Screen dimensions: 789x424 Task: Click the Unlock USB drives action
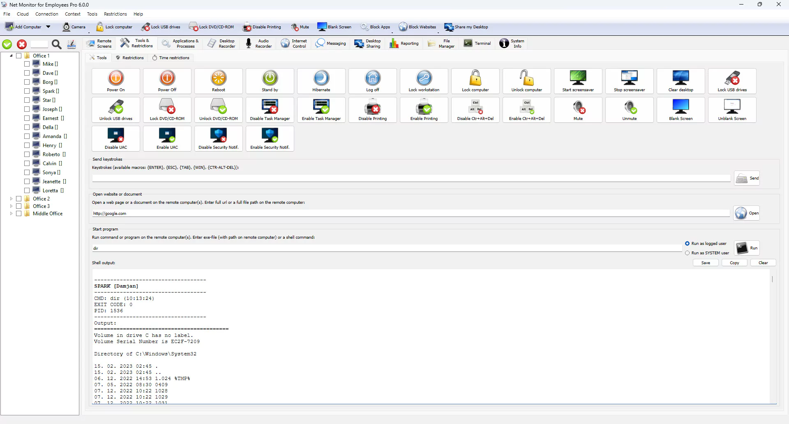coord(115,110)
